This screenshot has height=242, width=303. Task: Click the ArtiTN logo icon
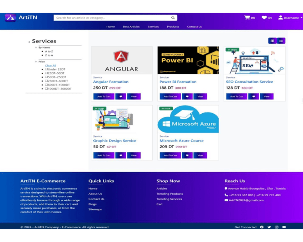coord(11,18)
